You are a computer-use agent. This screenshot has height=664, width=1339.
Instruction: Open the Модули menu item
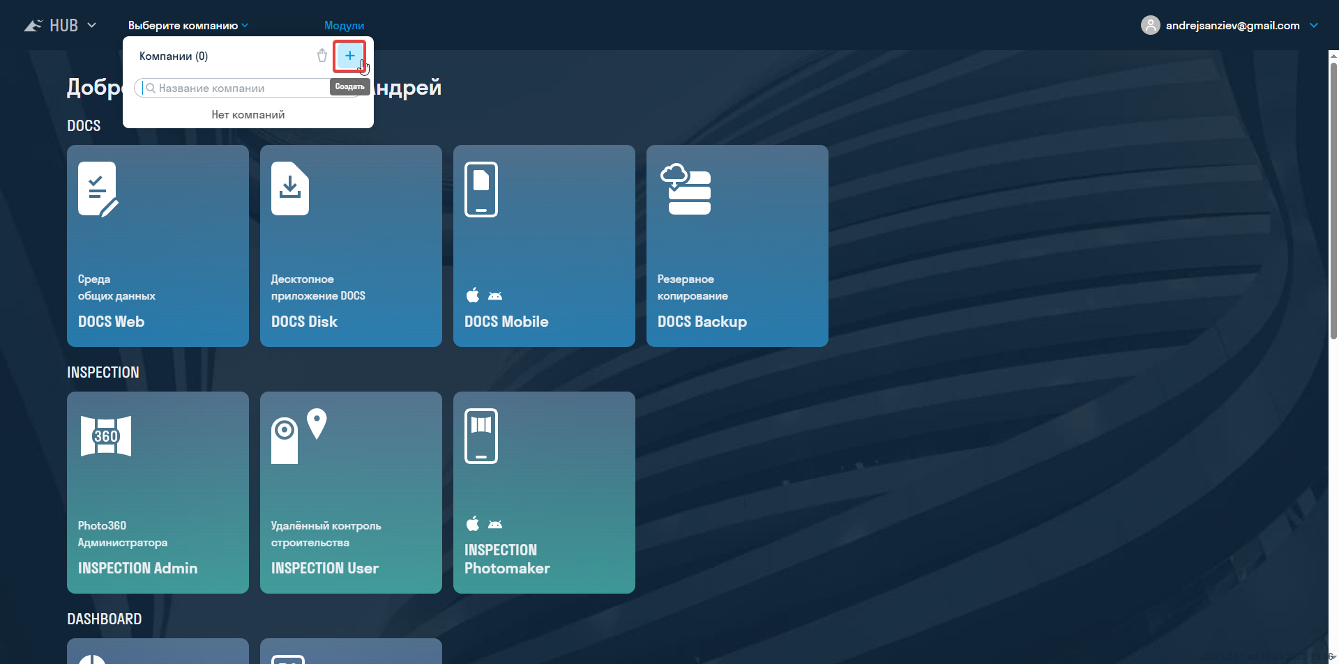point(344,26)
